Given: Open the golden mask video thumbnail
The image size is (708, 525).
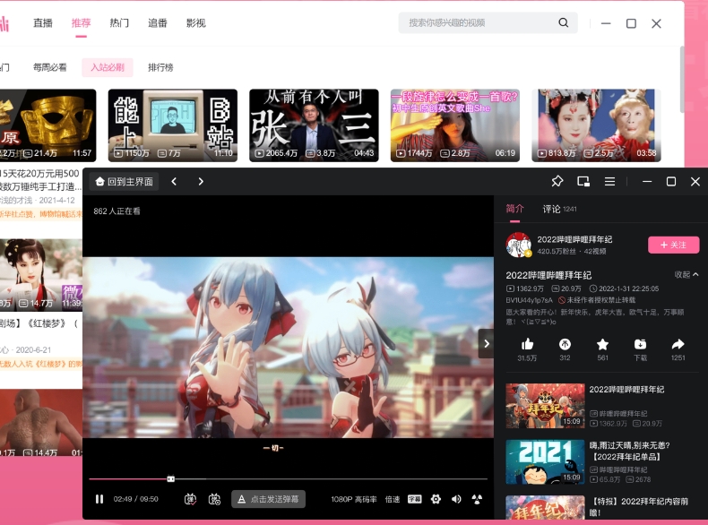Looking at the screenshot, I should click(x=47, y=125).
